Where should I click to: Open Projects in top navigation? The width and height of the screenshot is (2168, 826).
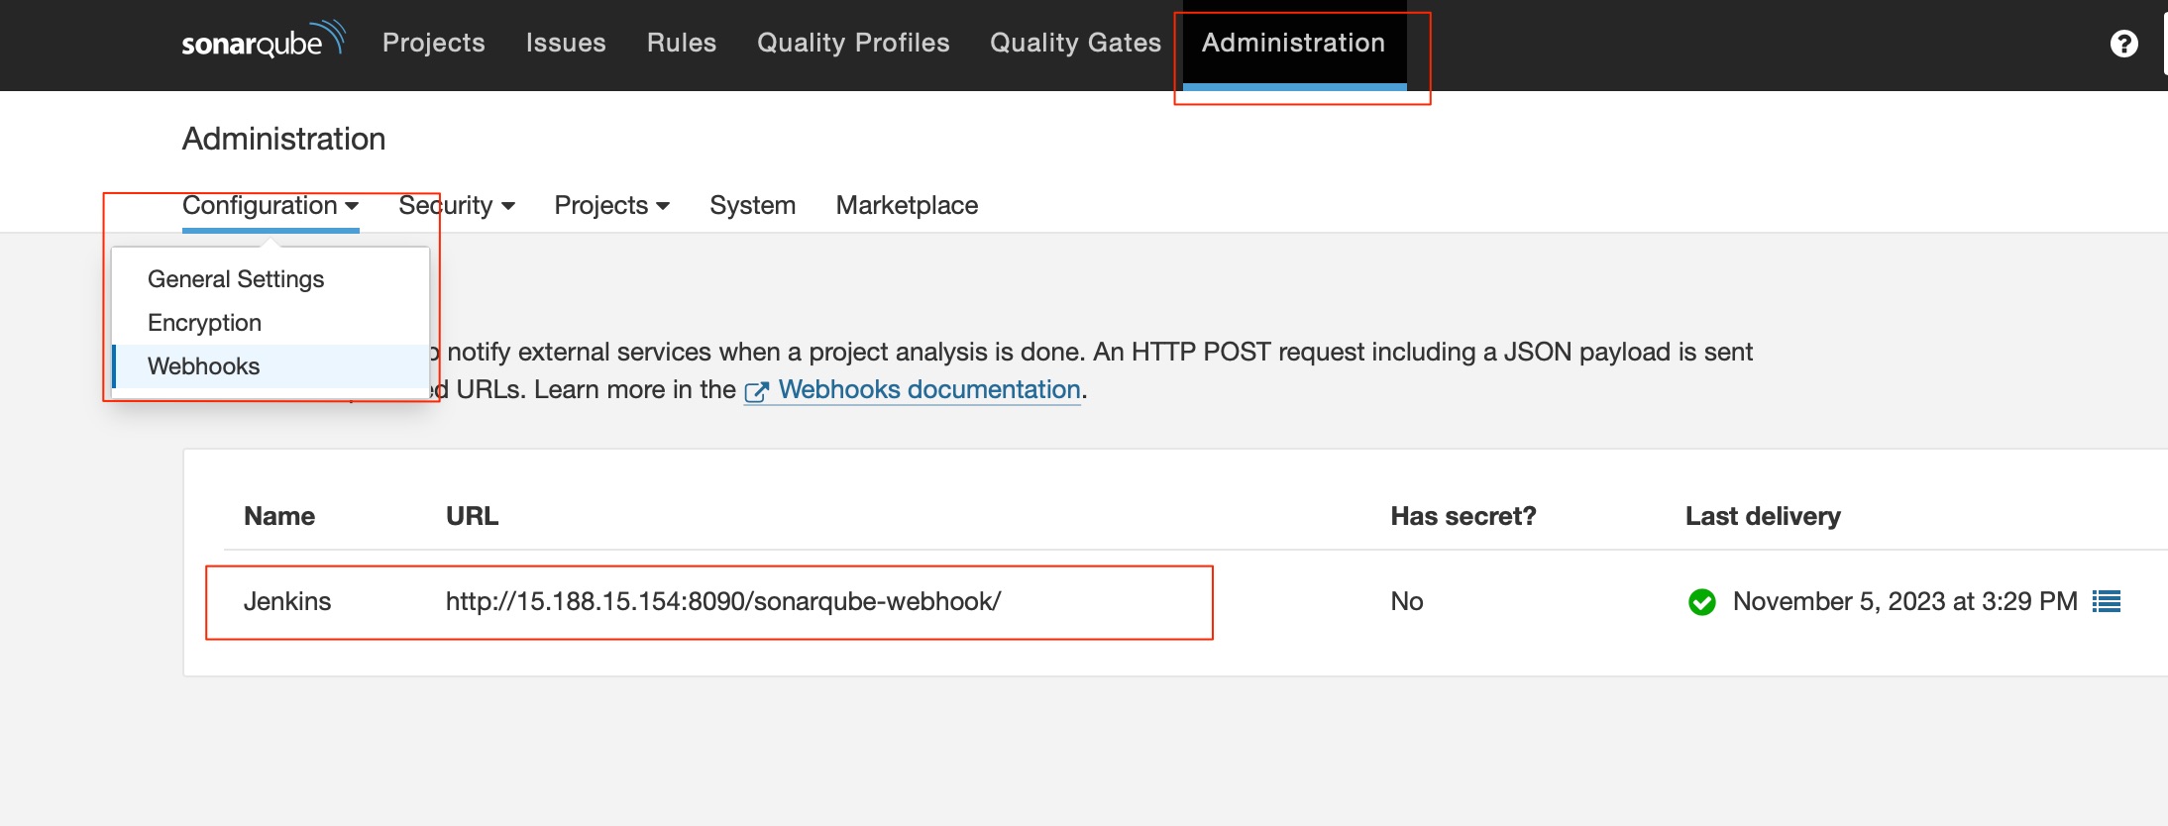(x=434, y=43)
